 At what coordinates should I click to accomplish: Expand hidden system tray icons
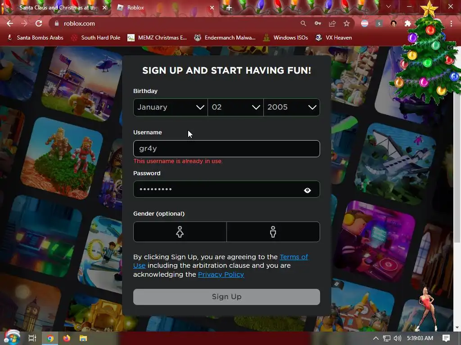coord(376,338)
